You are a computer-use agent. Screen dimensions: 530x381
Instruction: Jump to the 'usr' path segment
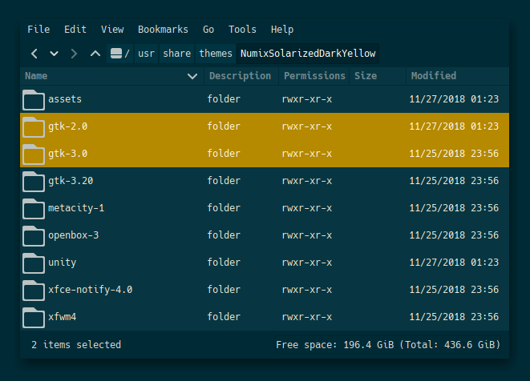click(146, 54)
